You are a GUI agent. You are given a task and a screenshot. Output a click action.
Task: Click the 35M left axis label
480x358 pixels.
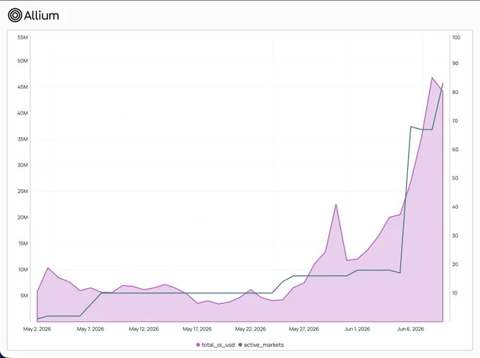click(x=23, y=139)
